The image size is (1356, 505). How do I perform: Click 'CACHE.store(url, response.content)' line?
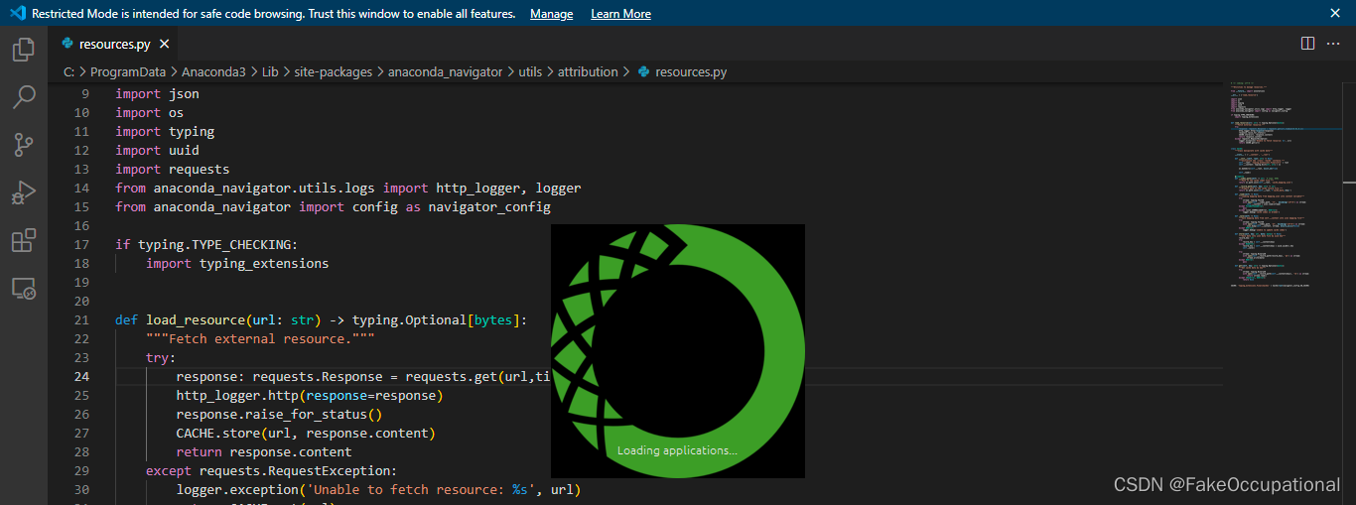[306, 434]
